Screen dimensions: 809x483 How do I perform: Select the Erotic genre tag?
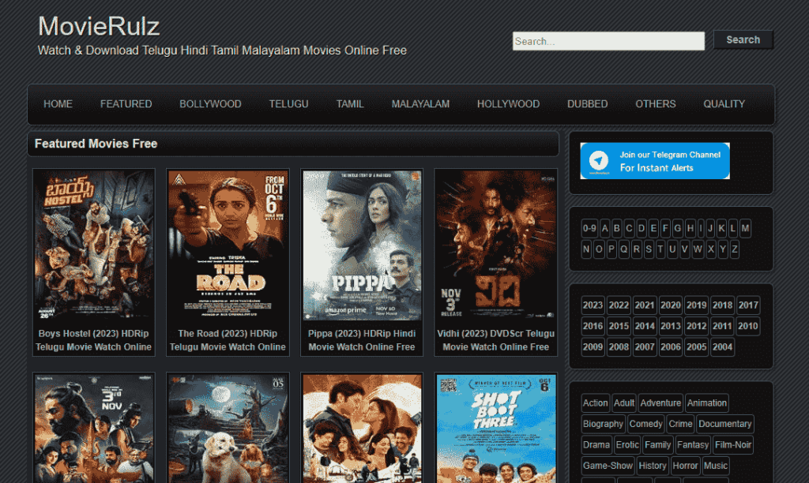click(627, 445)
